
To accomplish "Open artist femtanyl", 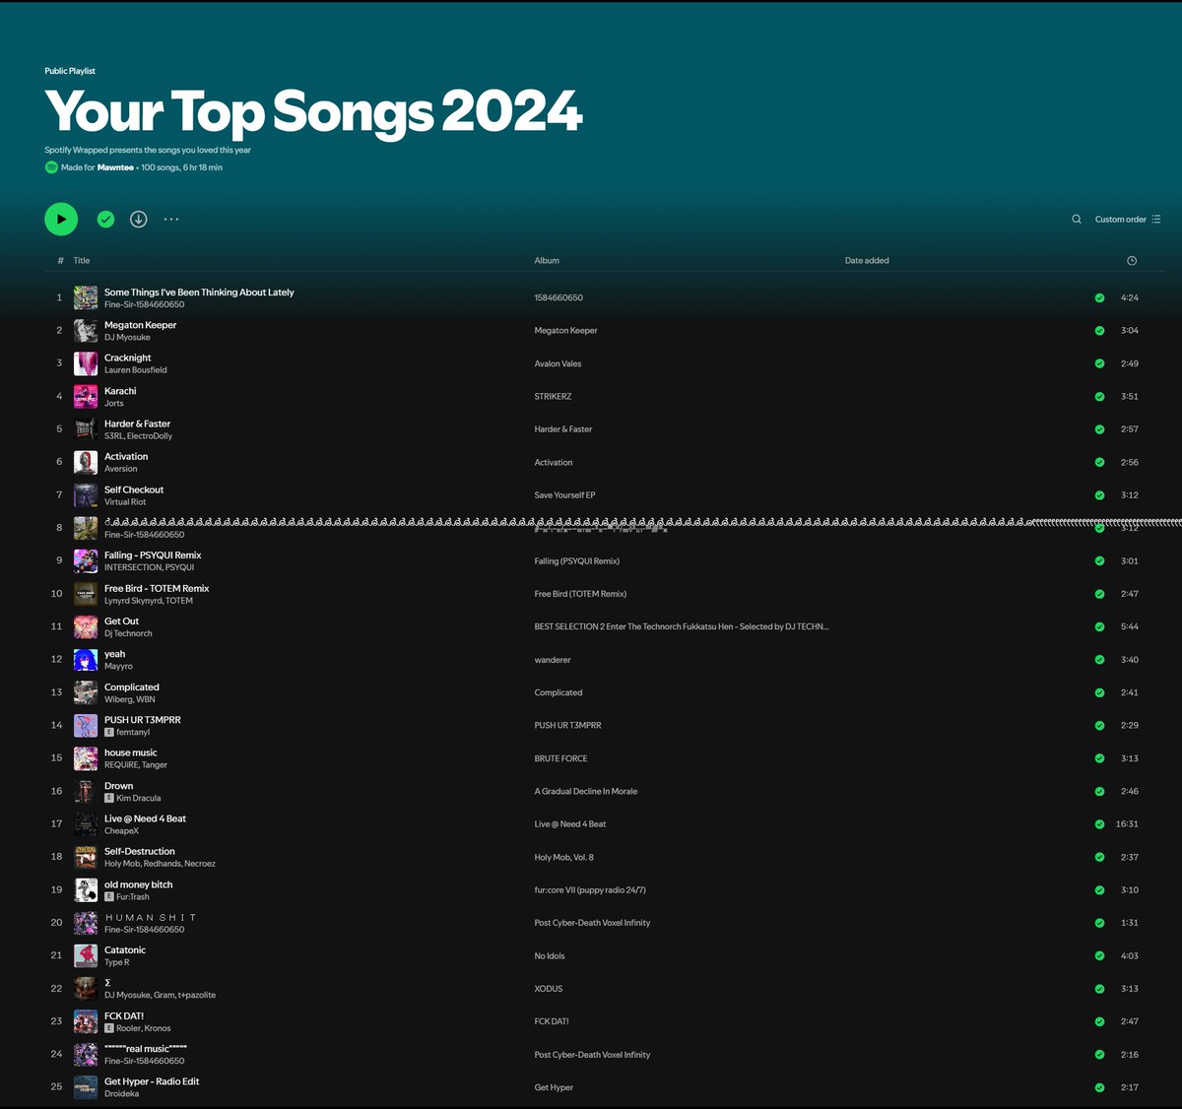I will tap(133, 732).
